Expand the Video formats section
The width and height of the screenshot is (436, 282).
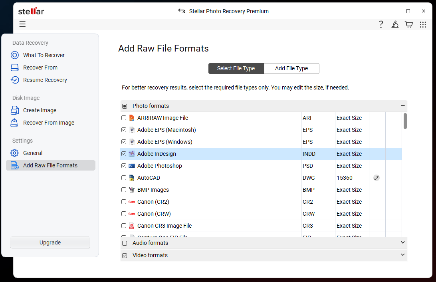[402, 255]
